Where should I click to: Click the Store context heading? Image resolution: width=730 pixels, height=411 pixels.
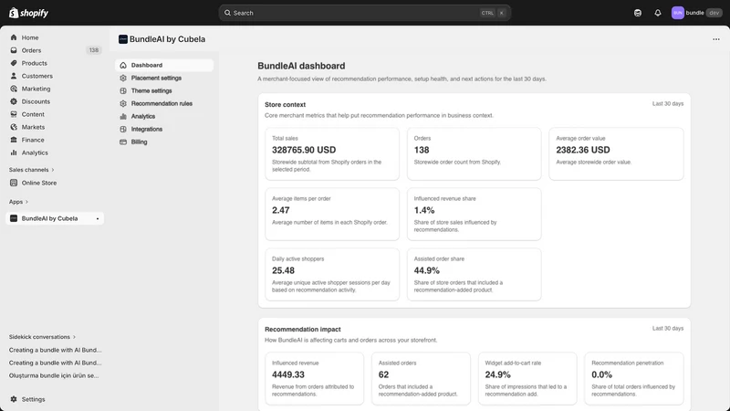pyautogui.click(x=285, y=105)
